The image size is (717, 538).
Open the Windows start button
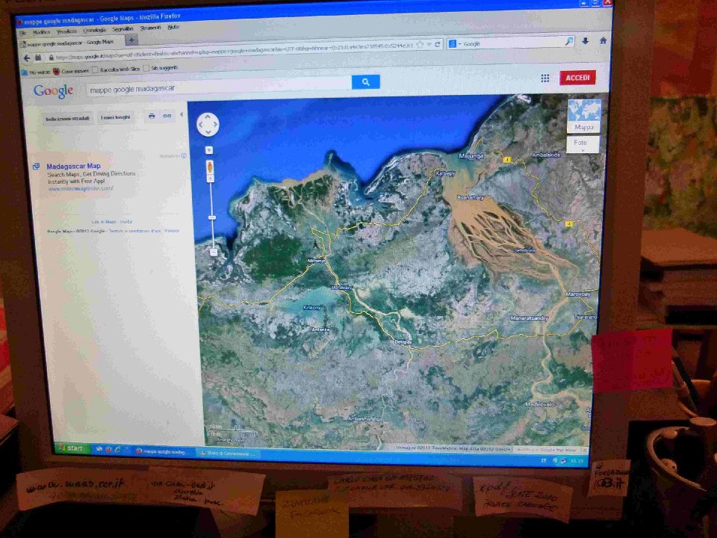pos(72,448)
